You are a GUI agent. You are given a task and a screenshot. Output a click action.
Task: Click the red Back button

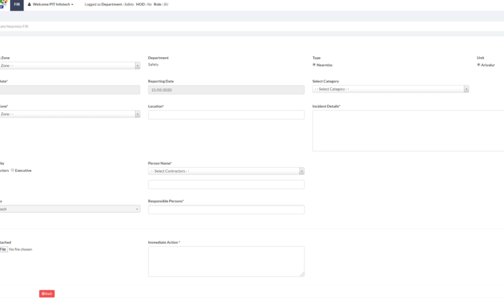(x=46, y=294)
